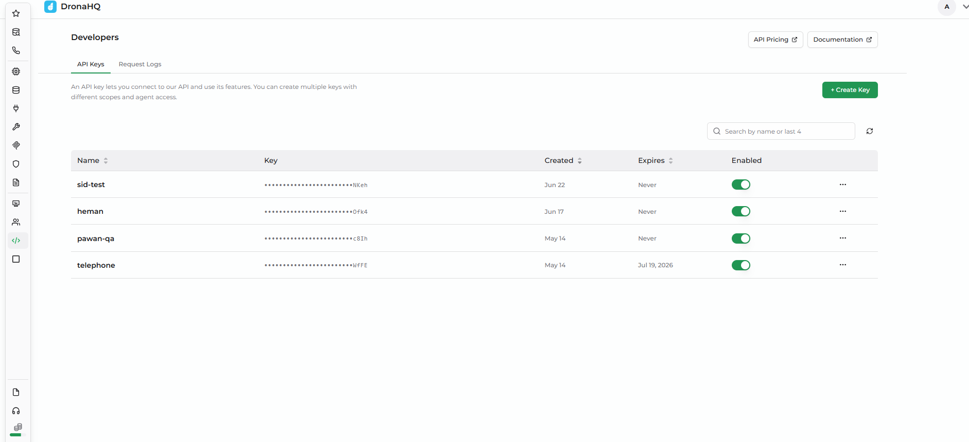The width and height of the screenshot is (969, 442).
Task: Open actions menu for sid-test key
Action: coord(843,185)
